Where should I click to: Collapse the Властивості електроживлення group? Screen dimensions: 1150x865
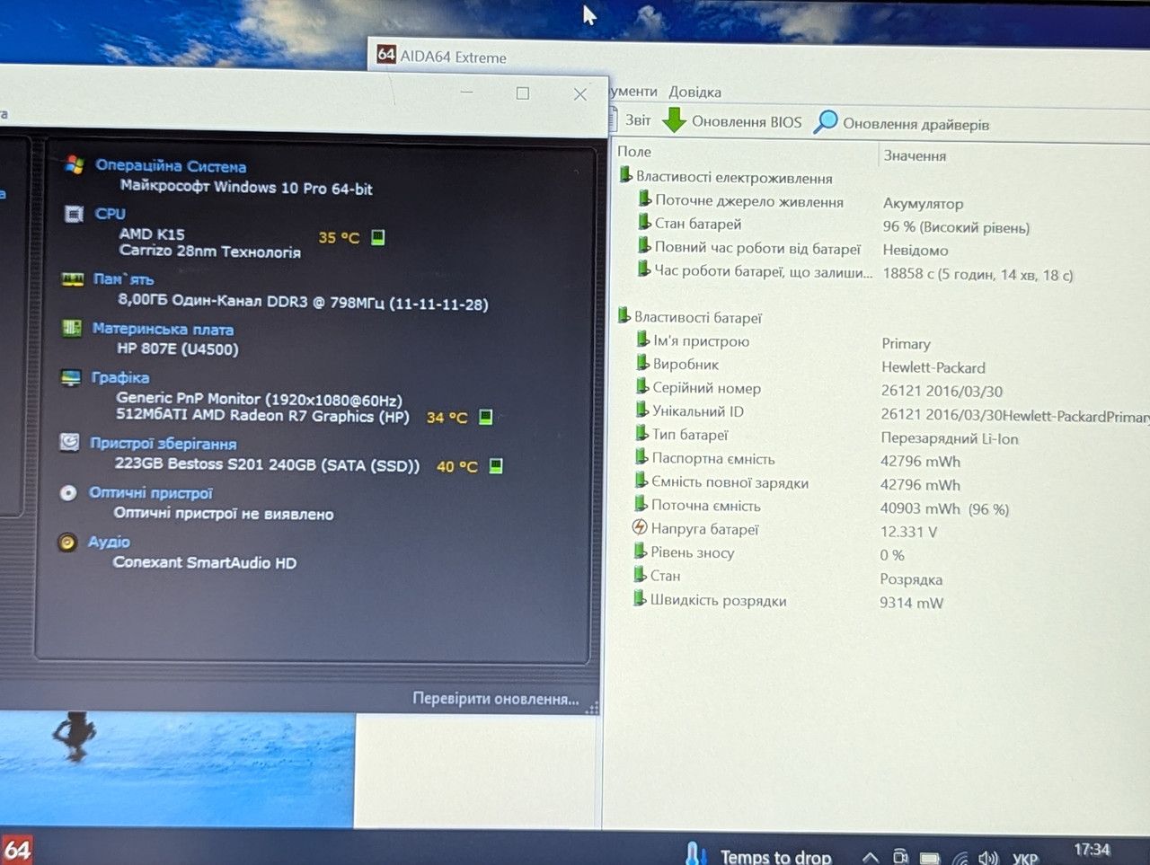625,175
